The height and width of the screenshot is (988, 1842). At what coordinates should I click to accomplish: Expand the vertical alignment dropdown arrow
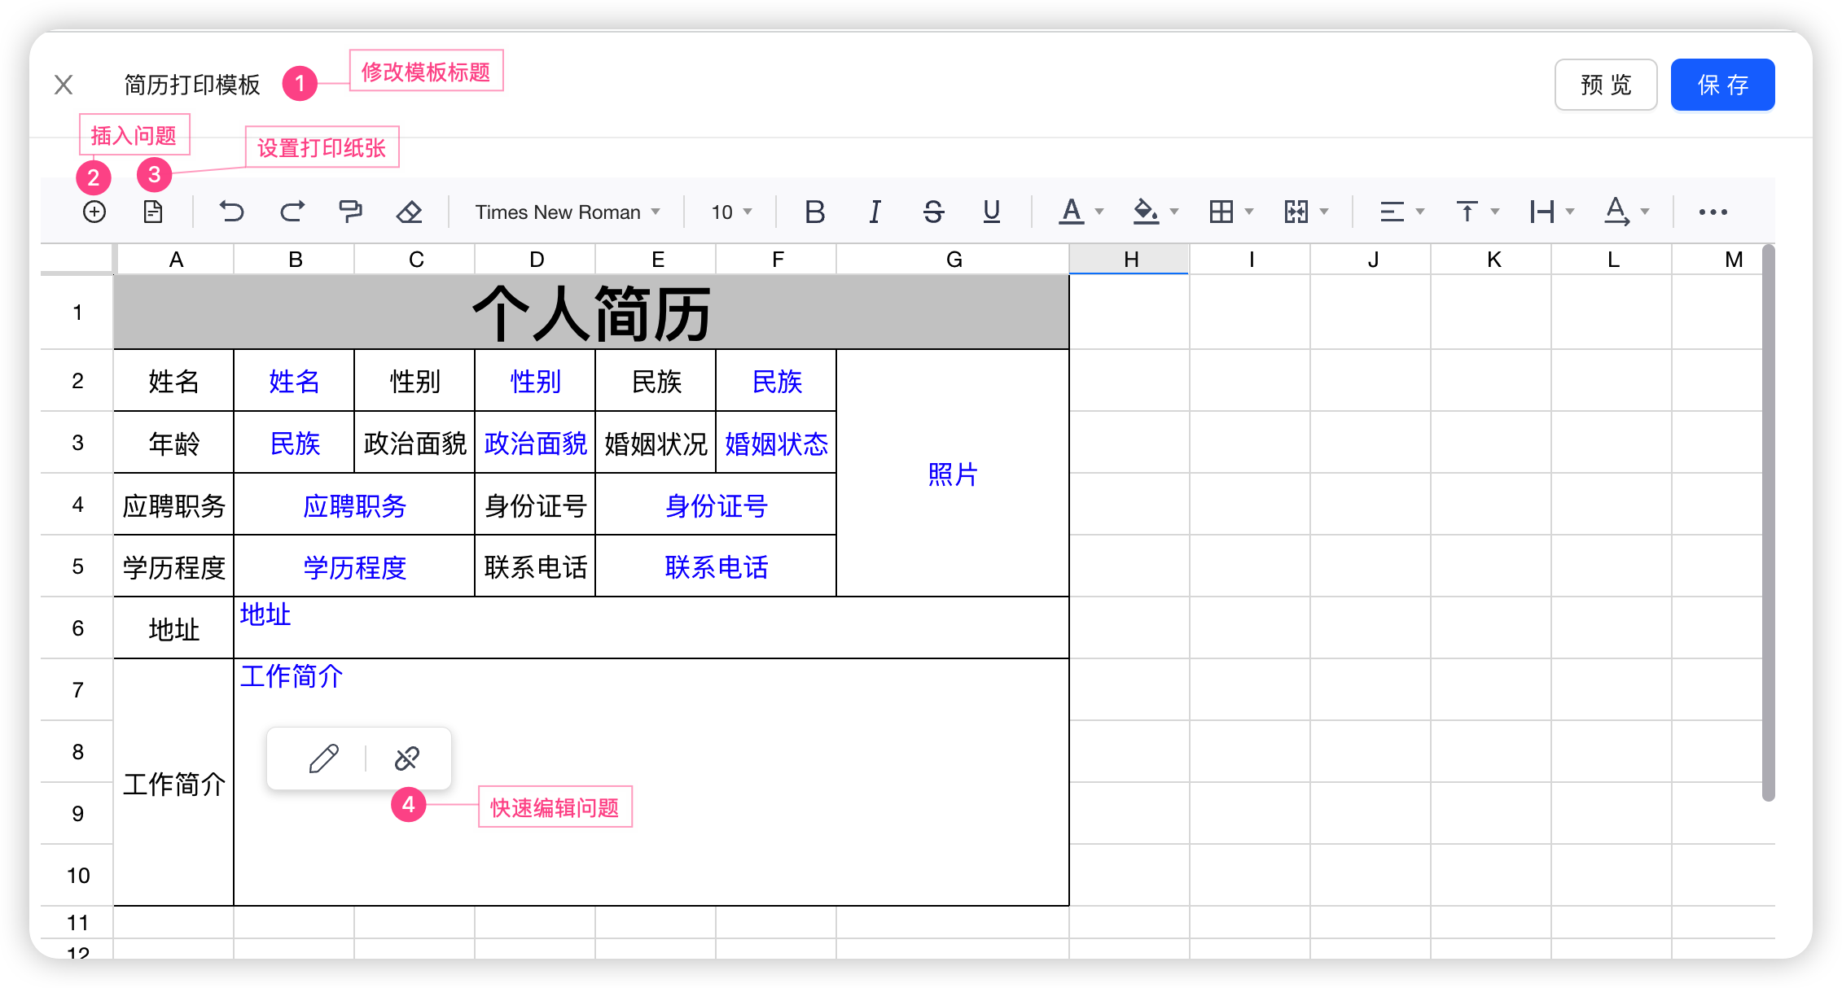pos(1495,212)
